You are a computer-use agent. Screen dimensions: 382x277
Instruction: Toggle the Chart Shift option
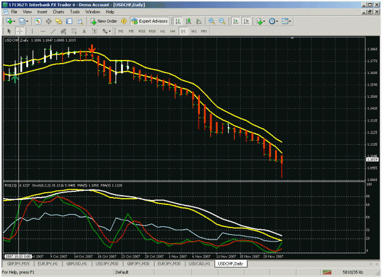[246, 21]
